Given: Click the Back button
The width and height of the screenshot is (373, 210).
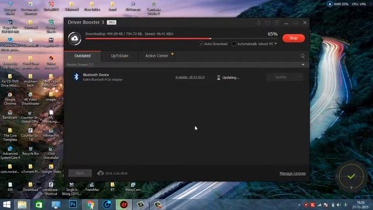Looking at the screenshot, I should (80, 173).
